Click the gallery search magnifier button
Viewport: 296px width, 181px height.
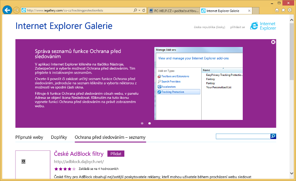pyautogui.click(x=273, y=136)
